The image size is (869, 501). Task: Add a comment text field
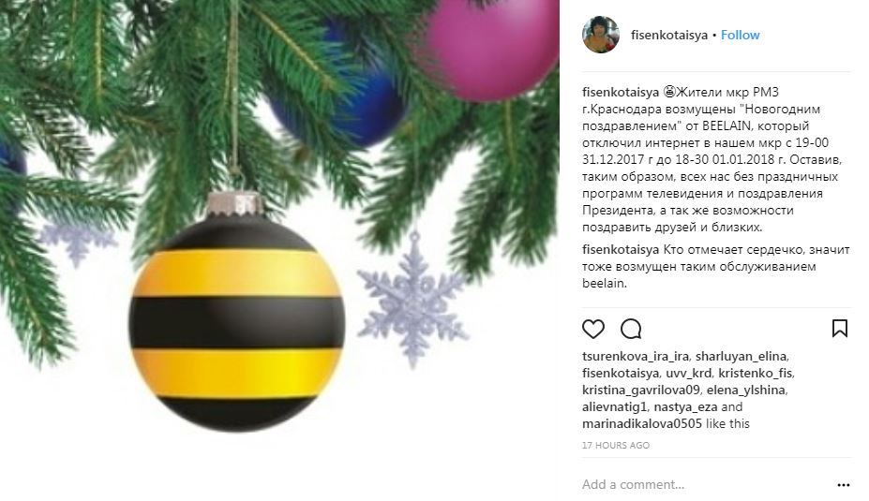tap(704, 484)
